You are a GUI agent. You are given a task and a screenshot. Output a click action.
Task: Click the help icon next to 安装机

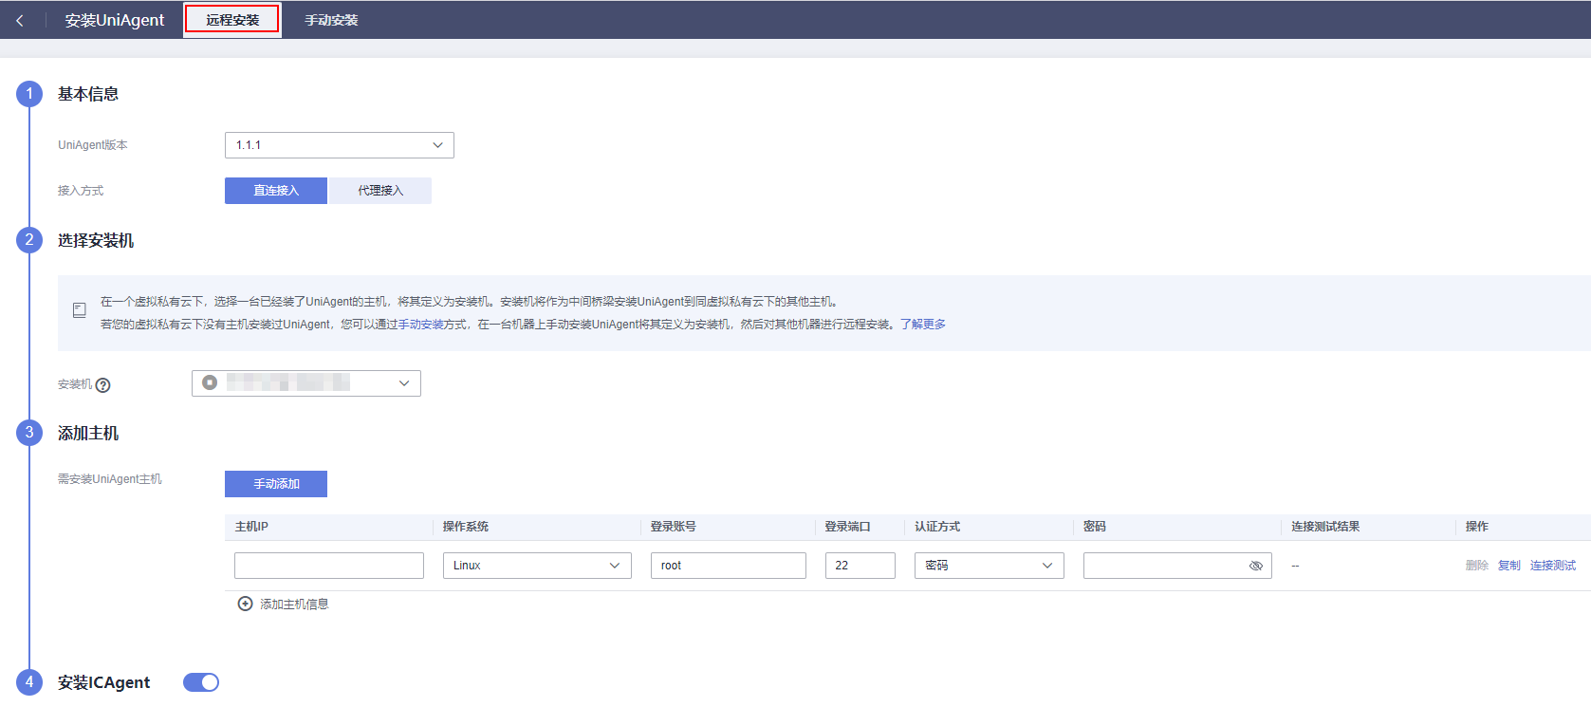point(103,385)
